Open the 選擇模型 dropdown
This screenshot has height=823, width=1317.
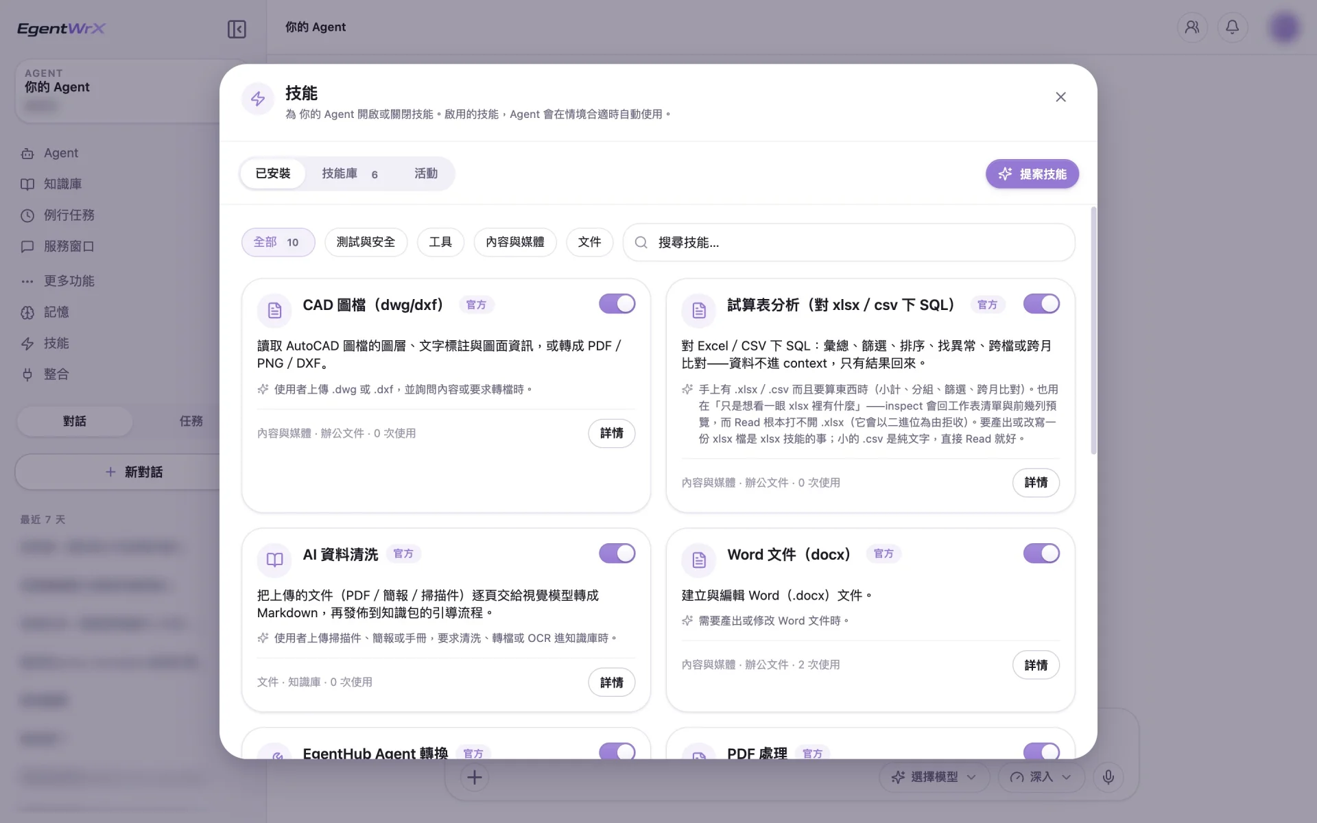[934, 777]
